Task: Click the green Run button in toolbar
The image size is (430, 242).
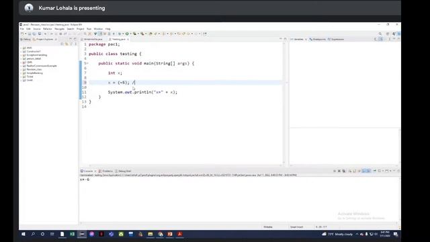Action: coord(127,34)
